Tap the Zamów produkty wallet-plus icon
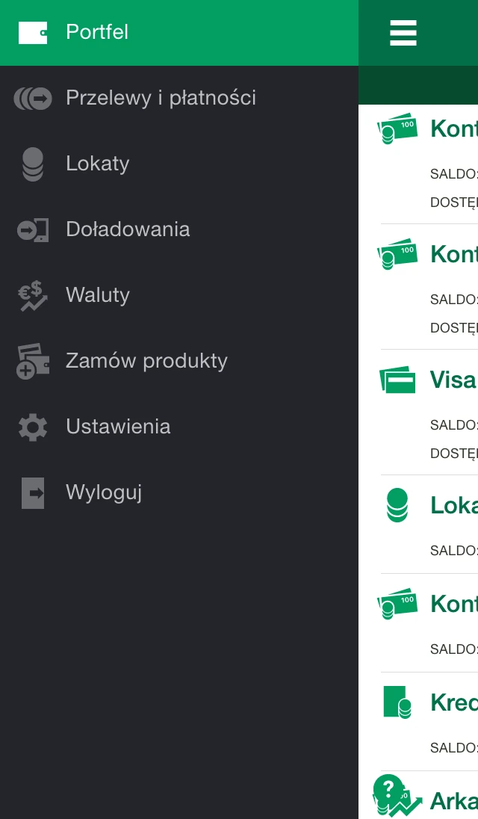 click(x=33, y=361)
